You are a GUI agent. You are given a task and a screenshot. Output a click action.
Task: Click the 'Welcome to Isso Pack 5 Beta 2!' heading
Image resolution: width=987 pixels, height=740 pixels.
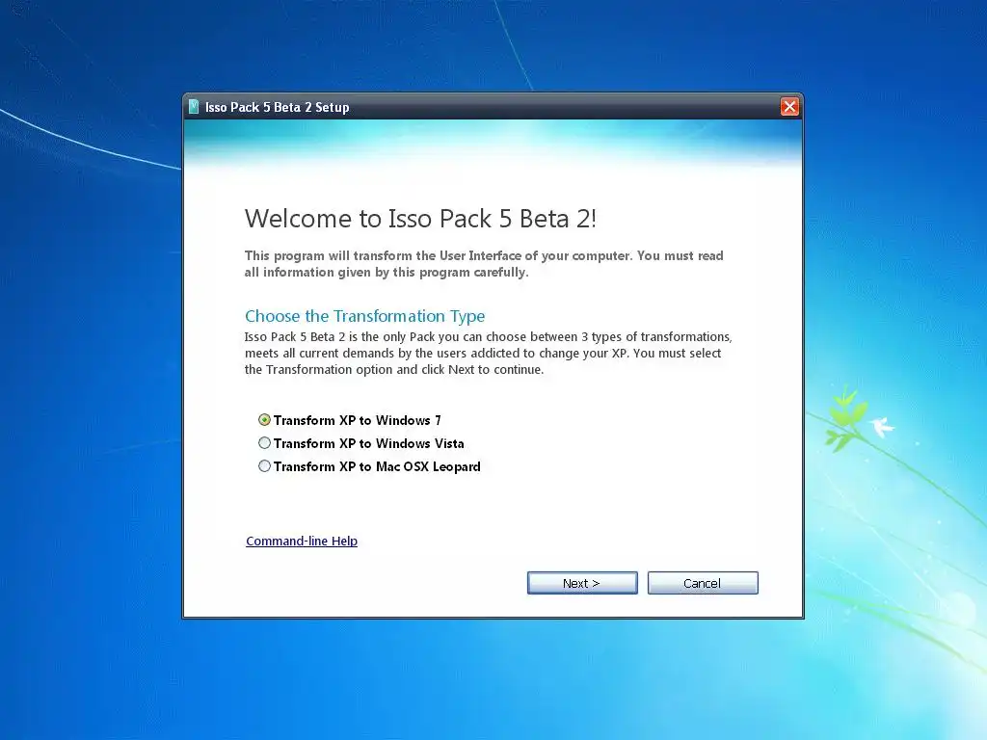pos(420,219)
